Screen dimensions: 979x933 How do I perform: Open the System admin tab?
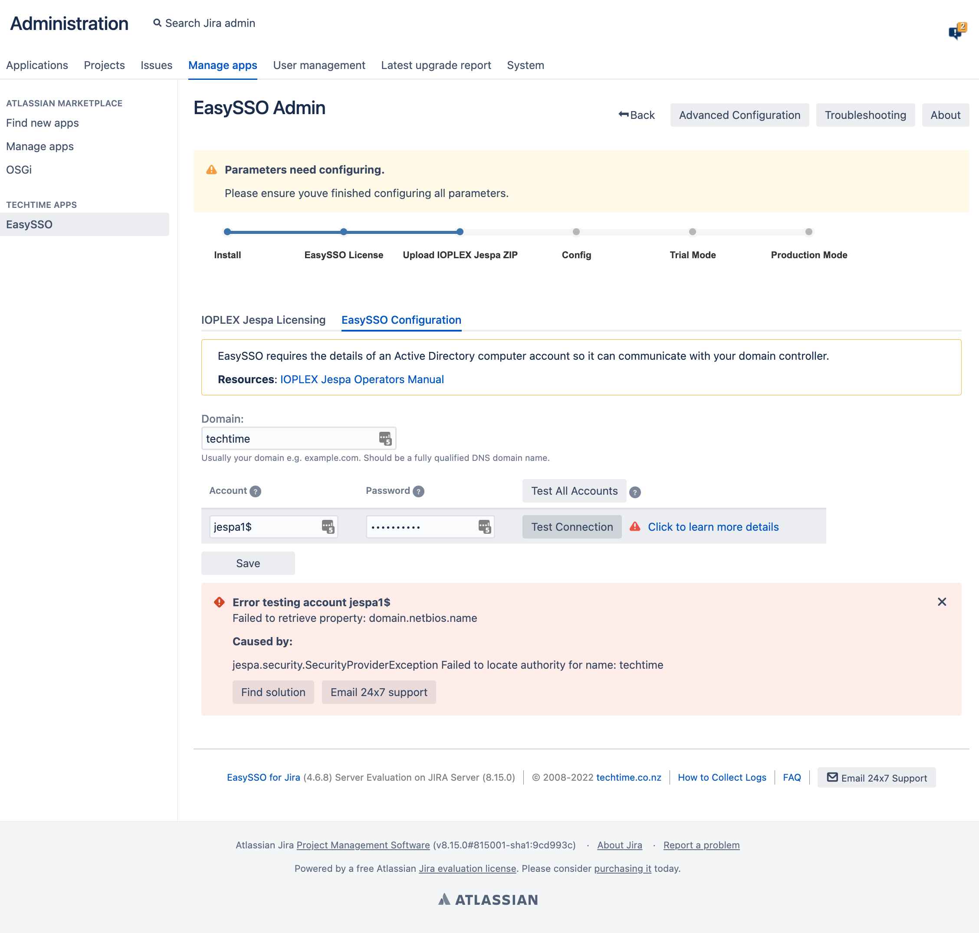pos(525,65)
